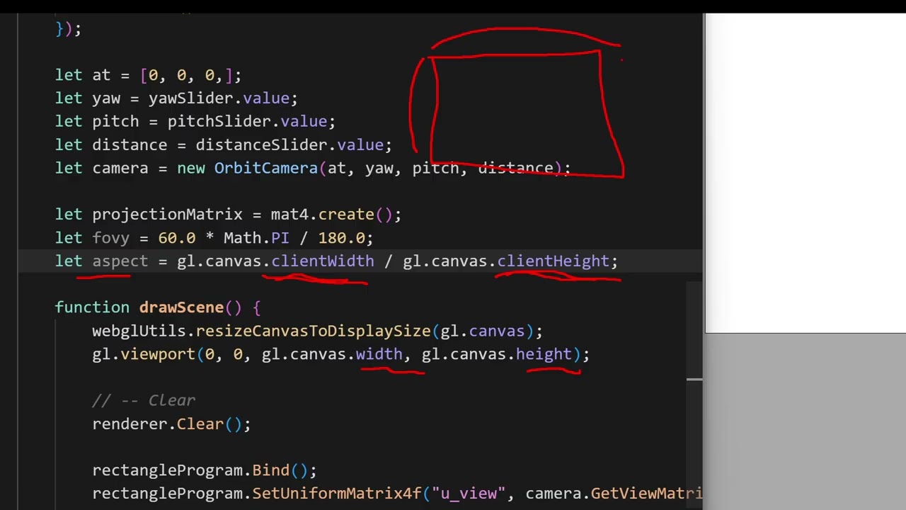Click the '// -- Clear' comment
The image size is (906, 510).
click(x=144, y=401)
